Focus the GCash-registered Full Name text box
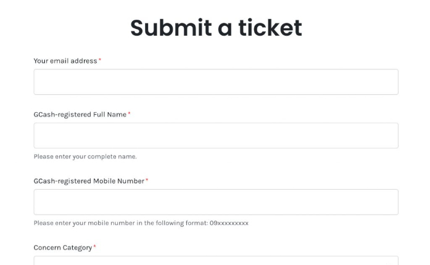 click(215, 136)
